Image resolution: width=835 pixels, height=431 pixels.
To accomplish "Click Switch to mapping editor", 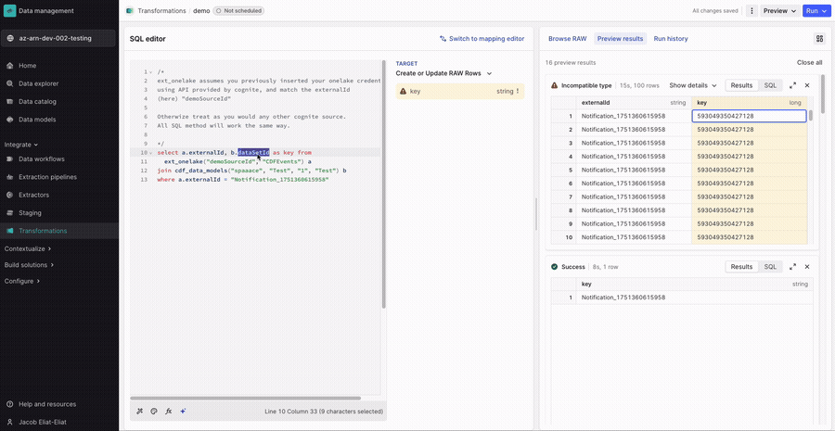I will tap(482, 39).
